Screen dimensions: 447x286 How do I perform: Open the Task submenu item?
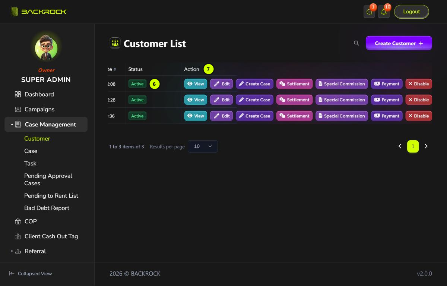(x=30, y=163)
